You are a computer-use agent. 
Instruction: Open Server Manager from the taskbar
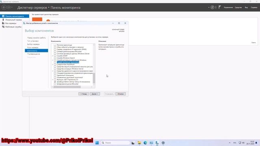pyautogui.click(x=157, y=143)
